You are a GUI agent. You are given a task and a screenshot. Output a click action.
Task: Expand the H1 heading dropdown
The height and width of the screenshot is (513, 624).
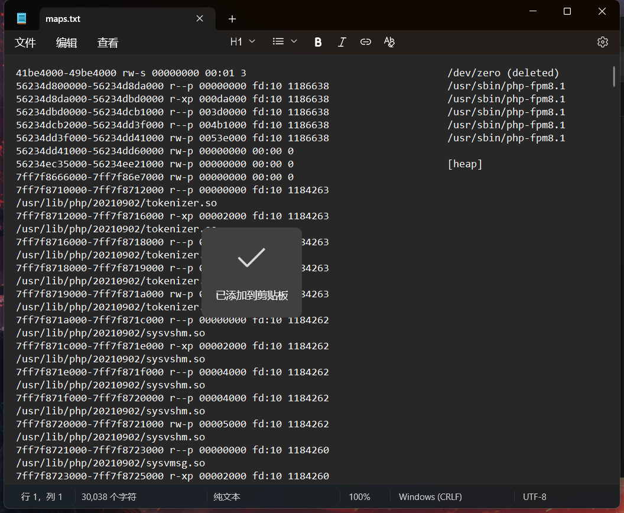click(243, 42)
